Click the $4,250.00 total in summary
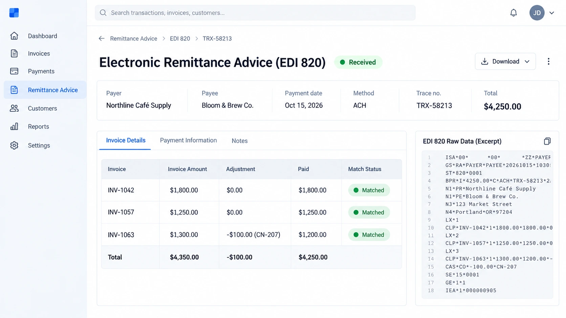 tap(502, 107)
